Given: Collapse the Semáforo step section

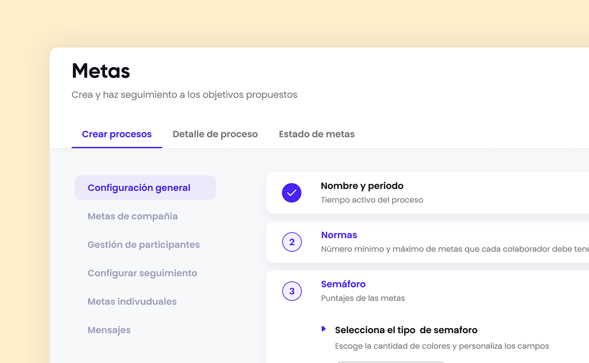Looking at the screenshot, I should click(x=343, y=284).
